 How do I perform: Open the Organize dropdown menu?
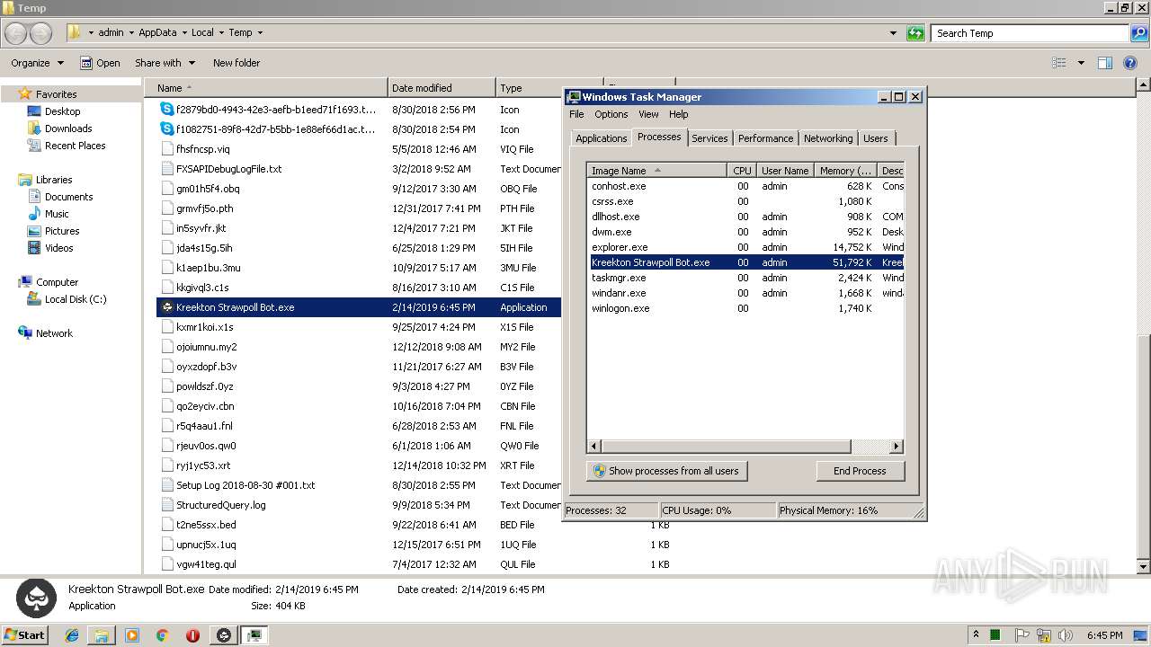point(37,63)
